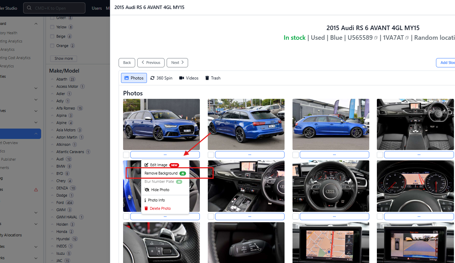
Task: Click the red warning triangle in the sidebar
Action: tap(36, 190)
